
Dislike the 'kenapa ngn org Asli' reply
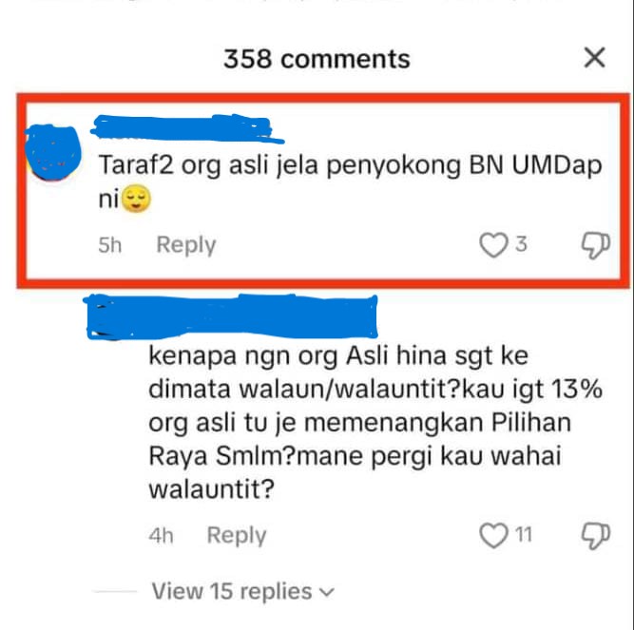pyautogui.click(x=595, y=535)
